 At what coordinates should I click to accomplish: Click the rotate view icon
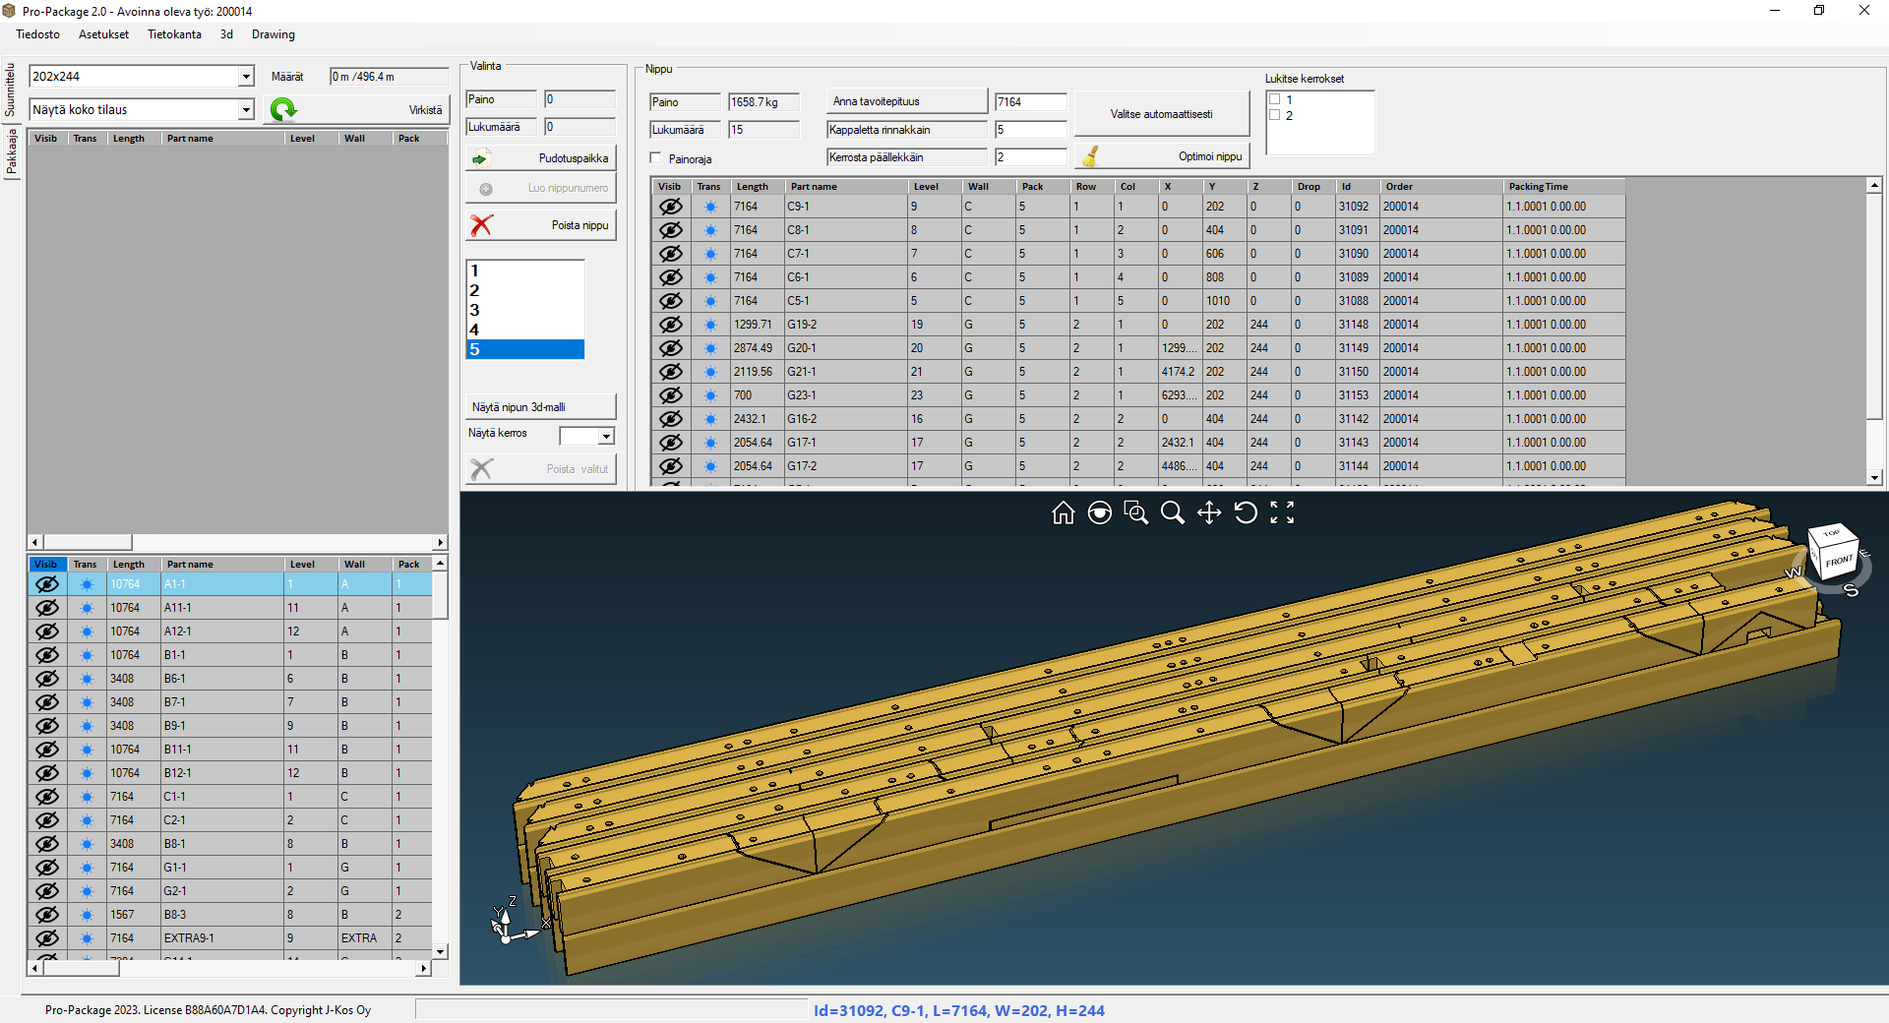pyautogui.click(x=1246, y=512)
